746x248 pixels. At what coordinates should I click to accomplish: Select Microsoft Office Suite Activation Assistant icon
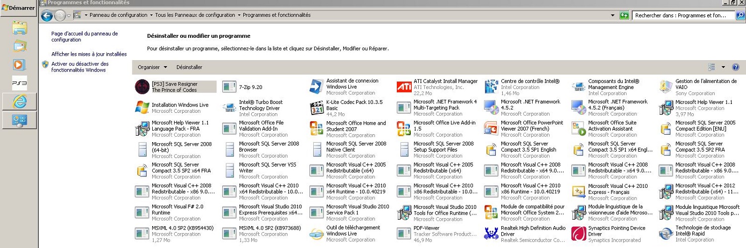578,128
